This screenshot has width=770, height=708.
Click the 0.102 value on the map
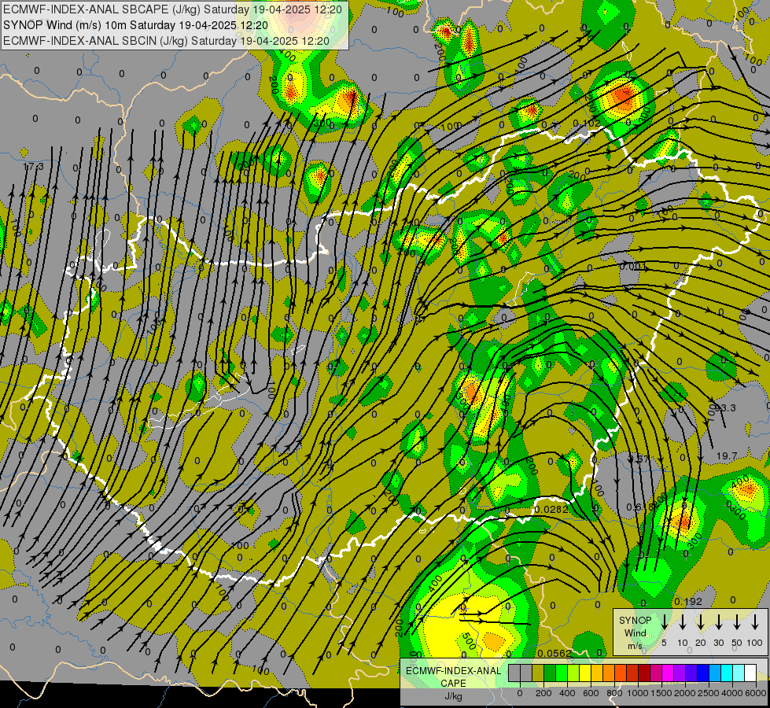pyautogui.click(x=587, y=123)
